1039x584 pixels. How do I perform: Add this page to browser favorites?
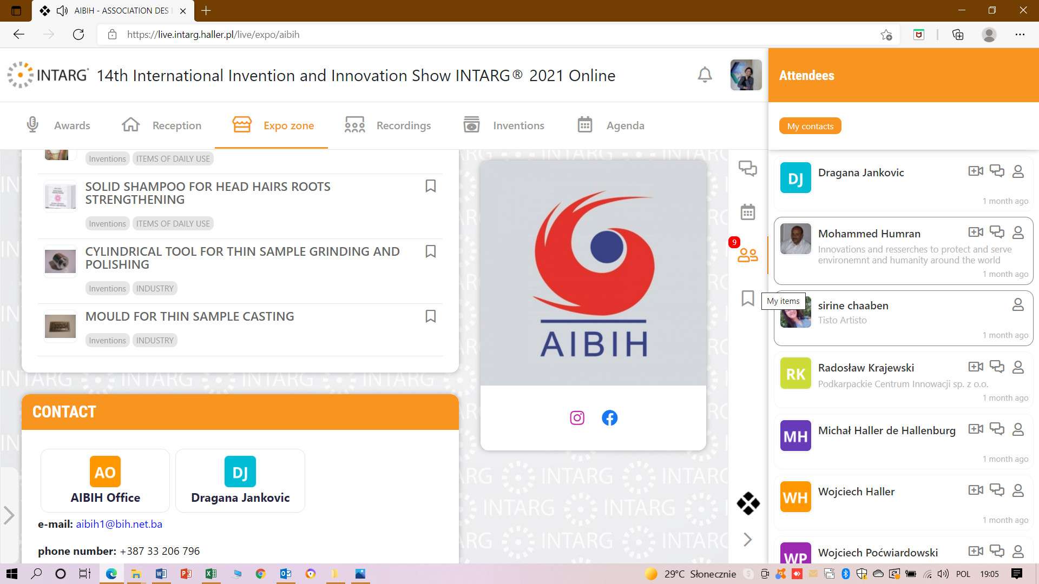(x=886, y=35)
